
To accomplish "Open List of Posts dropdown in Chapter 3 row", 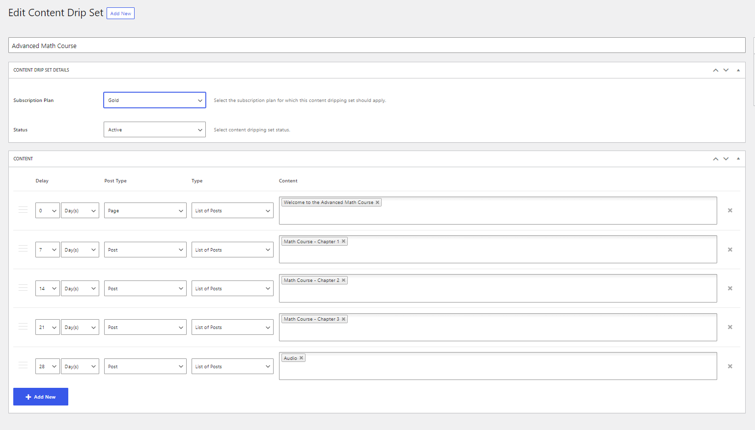I will tap(232, 327).
